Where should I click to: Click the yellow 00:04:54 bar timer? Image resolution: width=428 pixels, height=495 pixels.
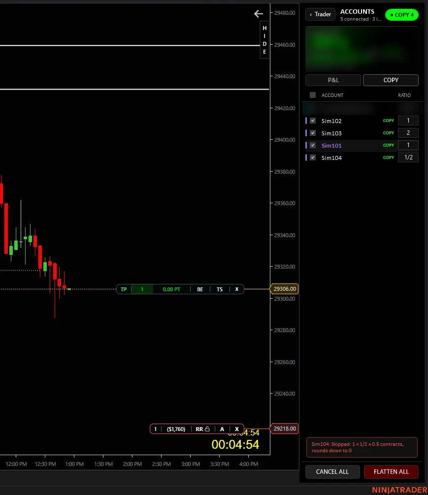[235, 444]
